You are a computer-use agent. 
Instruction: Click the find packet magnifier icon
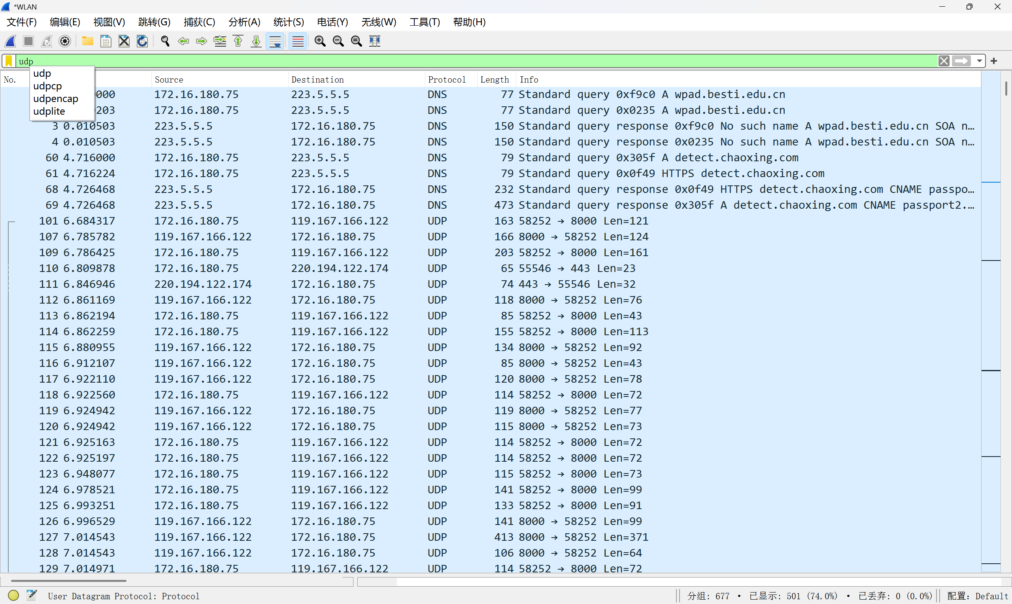[165, 41]
